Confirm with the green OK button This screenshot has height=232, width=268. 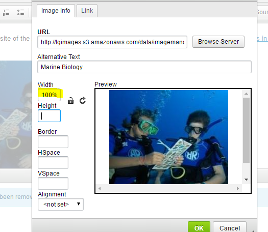[199, 227]
